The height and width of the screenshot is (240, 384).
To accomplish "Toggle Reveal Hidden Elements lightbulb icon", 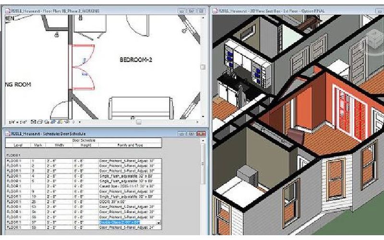I will tap(73, 122).
